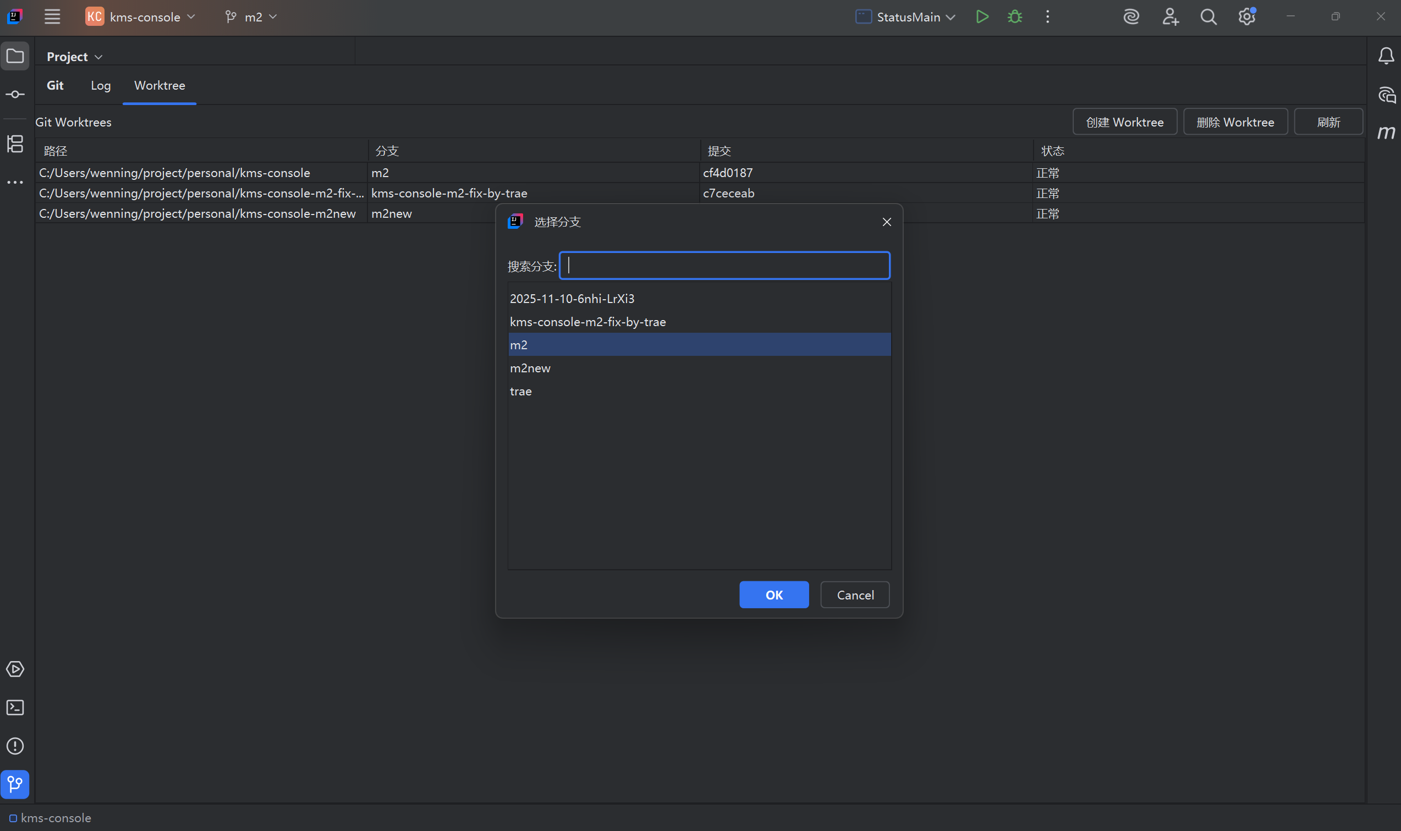Open the StatusMain run configuration dropdown

[x=905, y=17]
